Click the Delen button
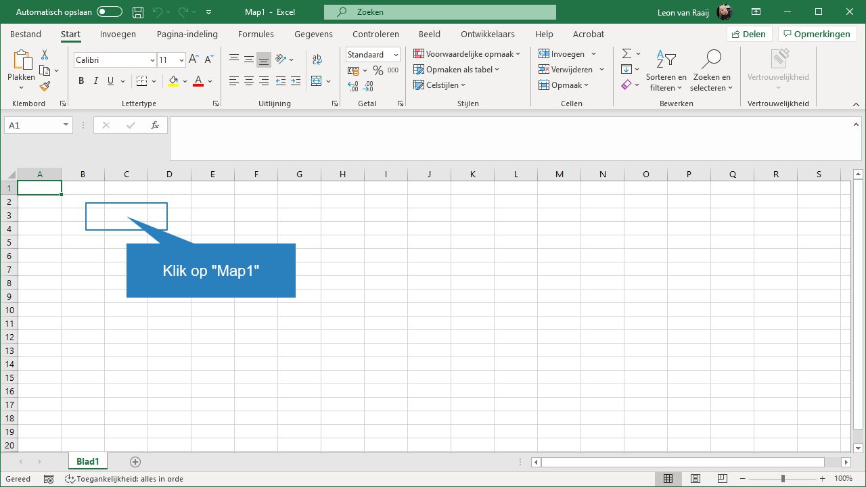 coord(749,33)
